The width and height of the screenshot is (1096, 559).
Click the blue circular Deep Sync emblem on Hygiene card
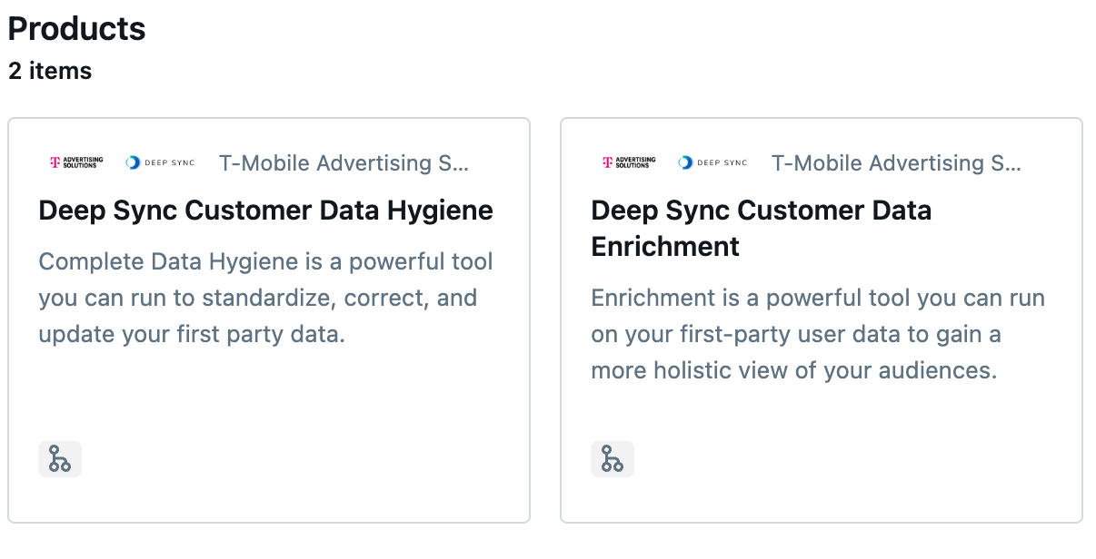(x=133, y=162)
